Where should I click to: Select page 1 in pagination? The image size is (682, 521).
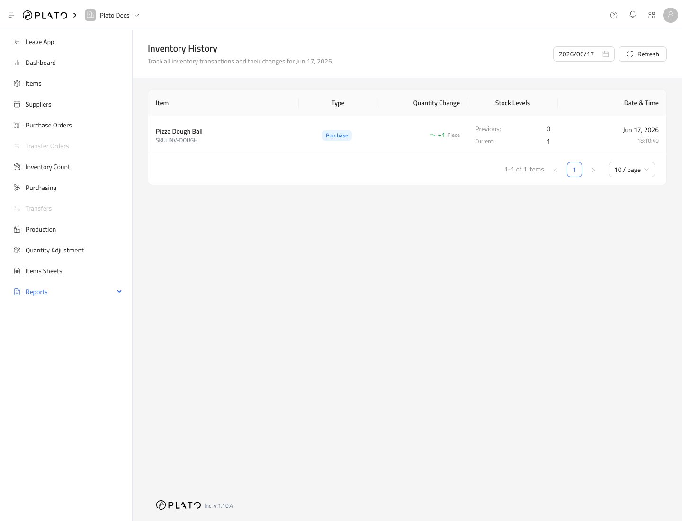click(574, 170)
